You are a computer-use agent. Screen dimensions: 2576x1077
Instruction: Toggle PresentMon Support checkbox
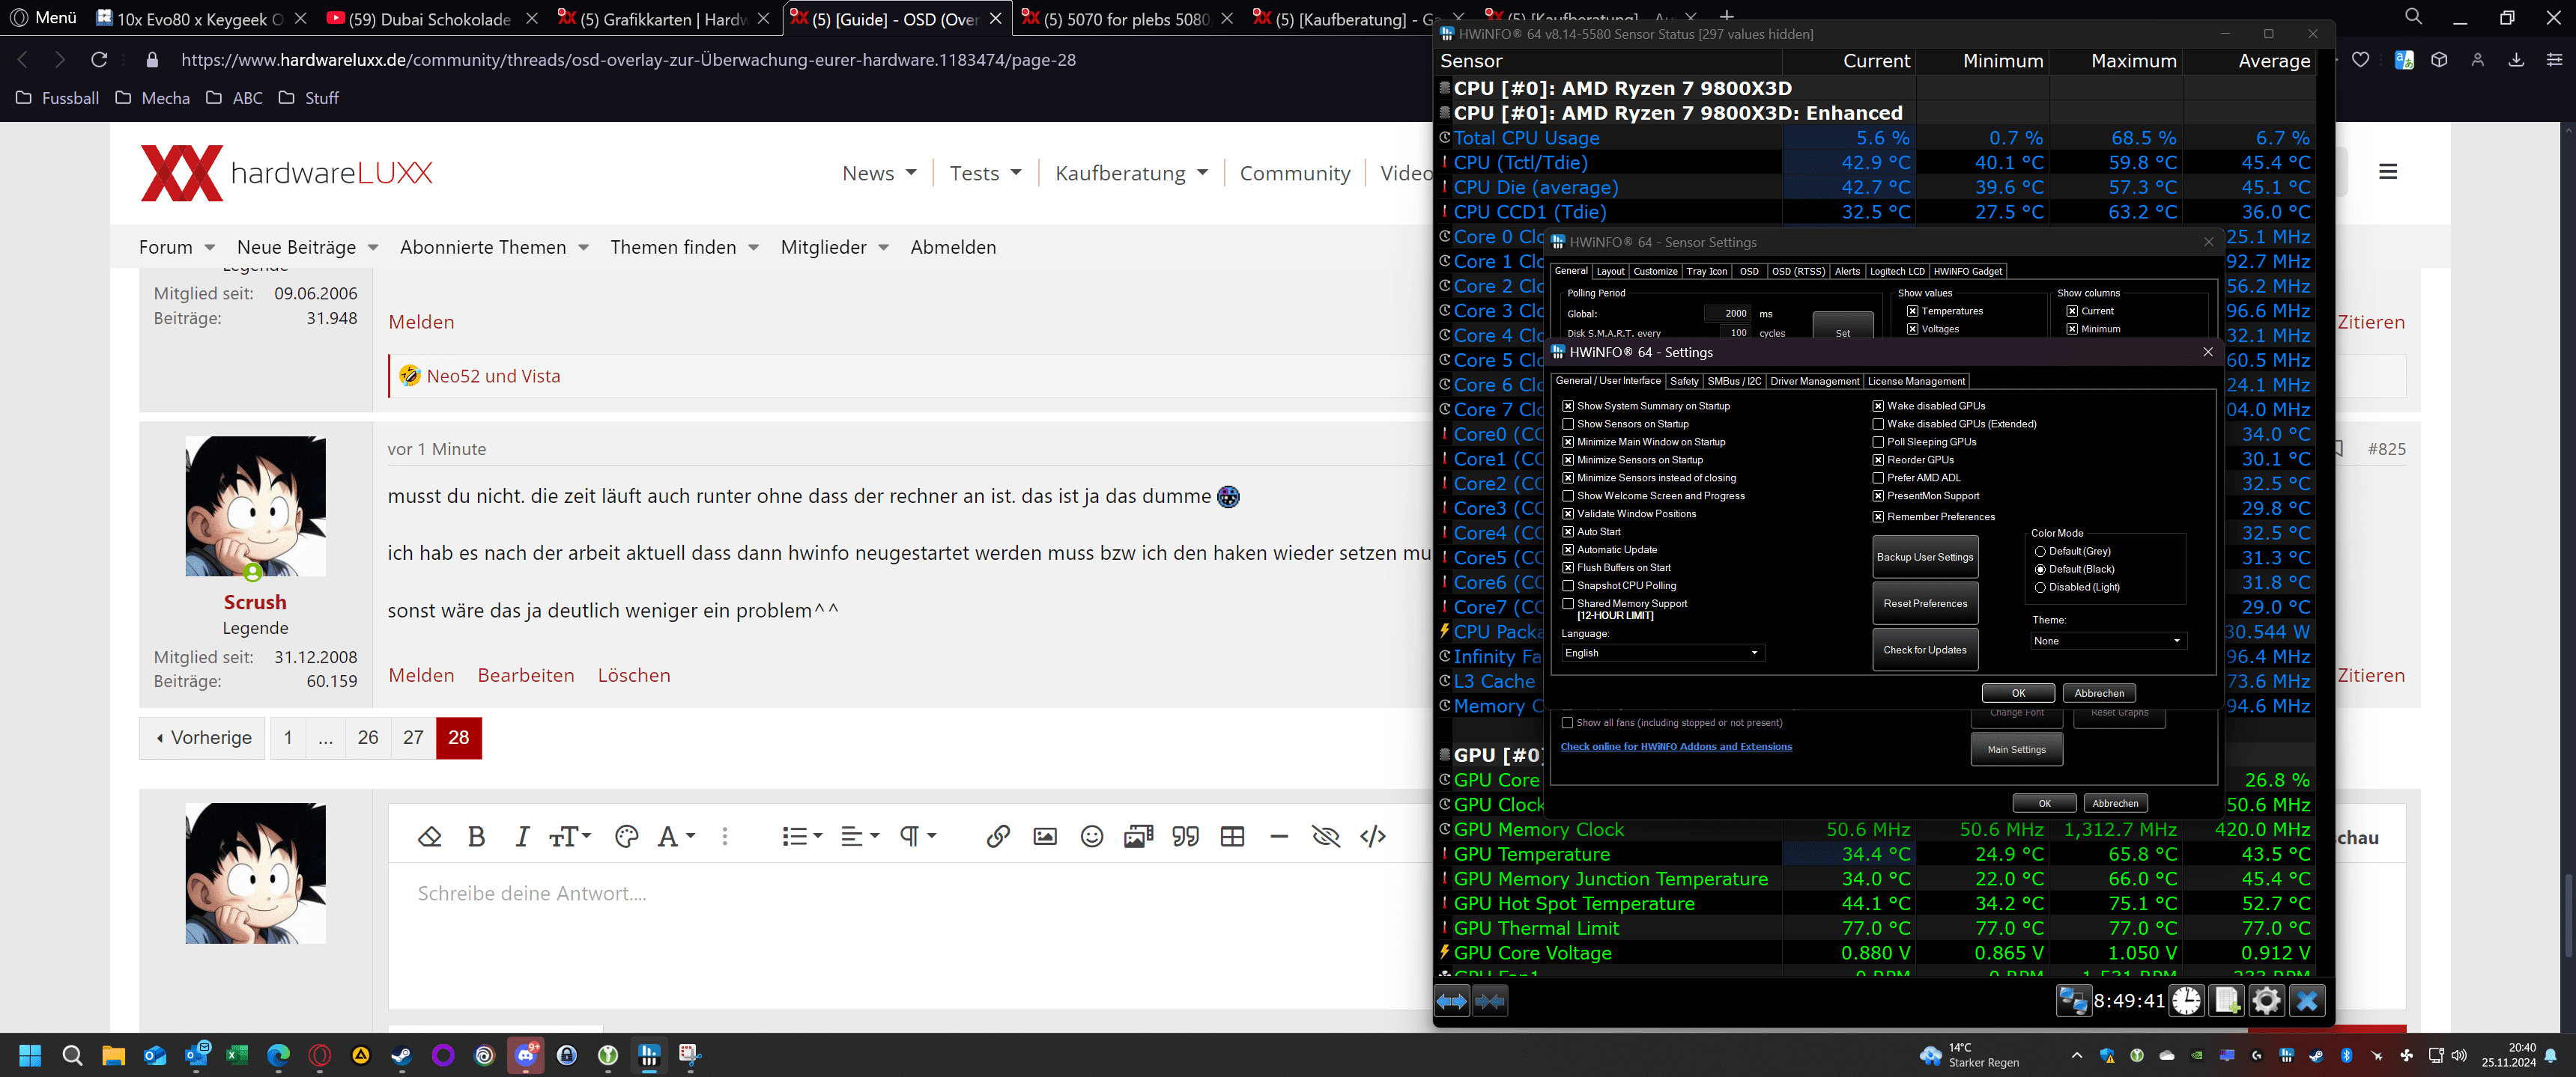pyautogui.click(x=1877, y=495)
